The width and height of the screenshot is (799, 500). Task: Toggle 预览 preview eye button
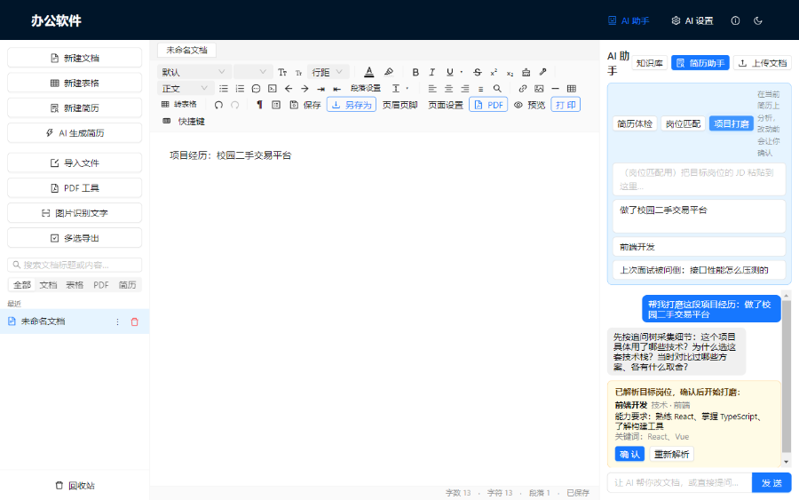[530, 105]
